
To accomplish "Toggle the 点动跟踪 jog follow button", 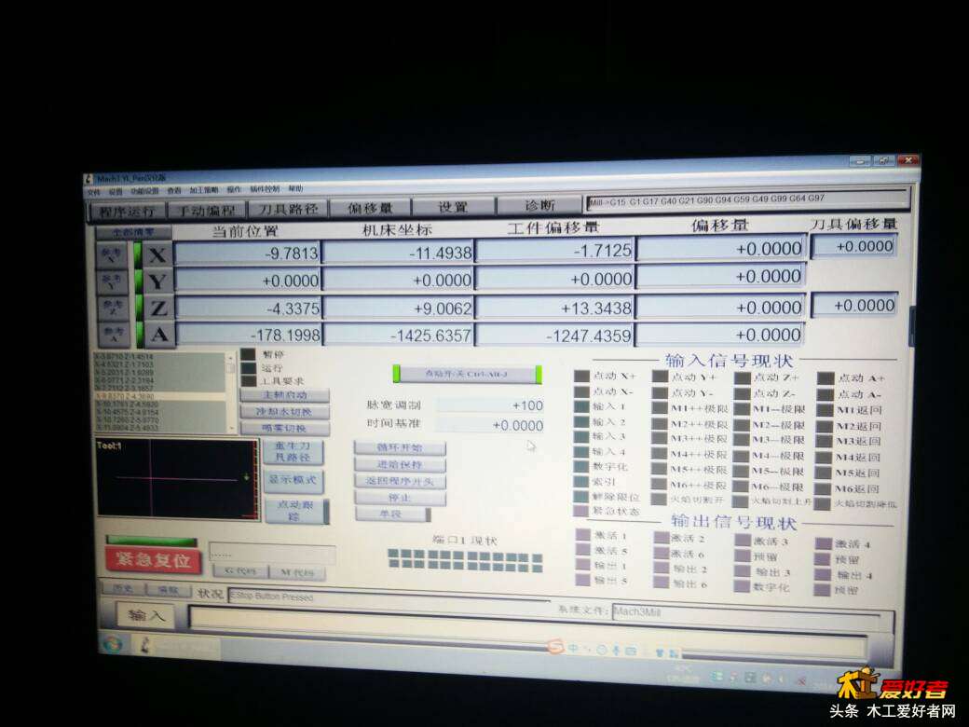I will click(295, 511).
